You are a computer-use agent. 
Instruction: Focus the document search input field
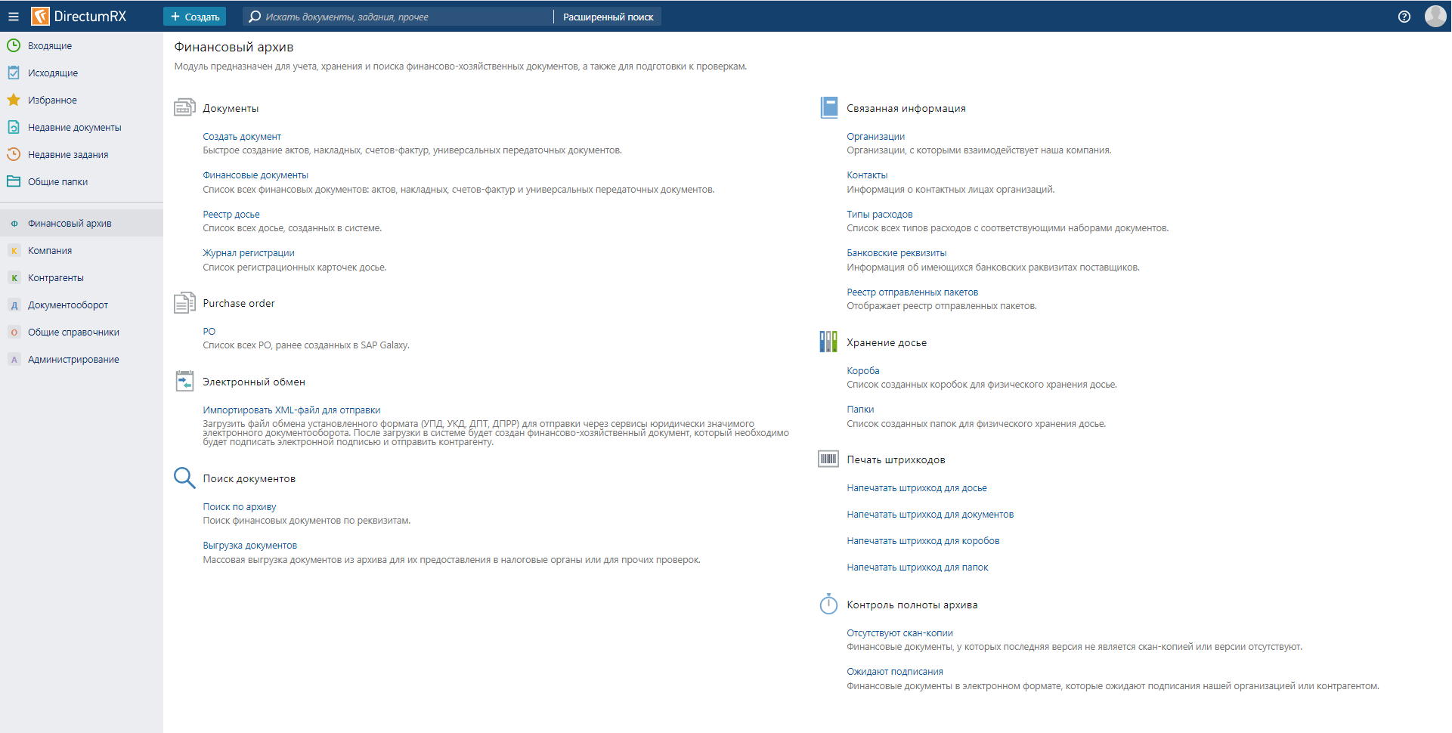[398, 17]
